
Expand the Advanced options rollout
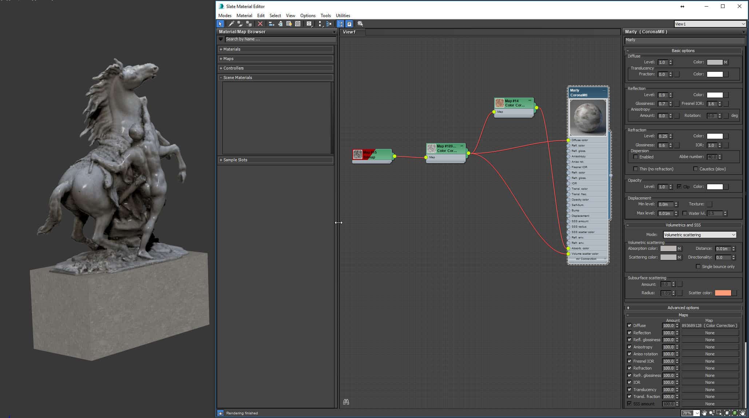(x=683, y=308)
